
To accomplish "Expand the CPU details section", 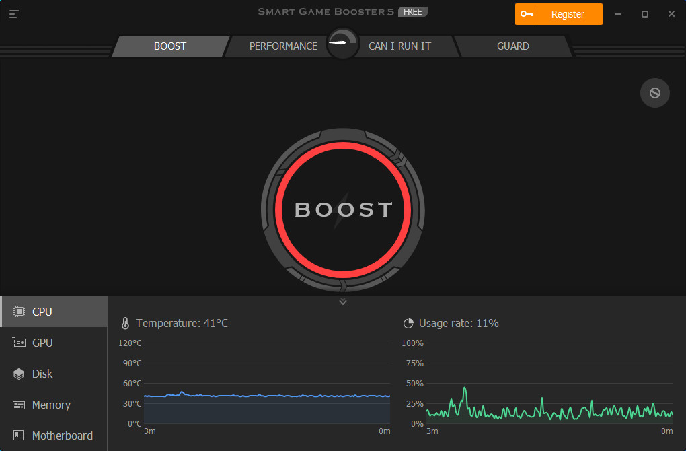I will point(42,311).
